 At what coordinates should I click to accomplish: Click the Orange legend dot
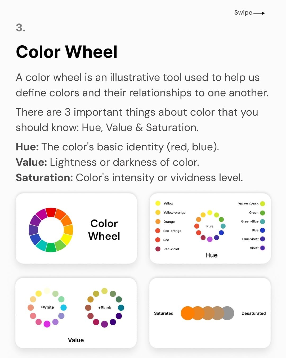(158, 221)
